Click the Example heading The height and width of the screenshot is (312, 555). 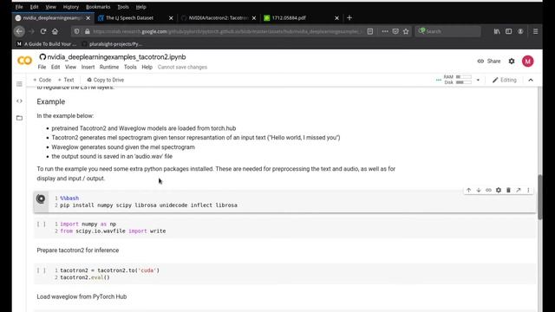coord(51,102)
